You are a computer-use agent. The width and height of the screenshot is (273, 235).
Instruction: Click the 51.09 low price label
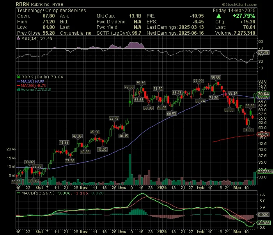click(248, 130)
